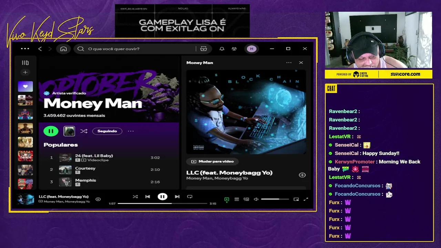The width and height of the screenshot is (441, 248).
Task: Open the 'Danada' playlist thumbnail in the sidebar
Action: pos(25,156)
